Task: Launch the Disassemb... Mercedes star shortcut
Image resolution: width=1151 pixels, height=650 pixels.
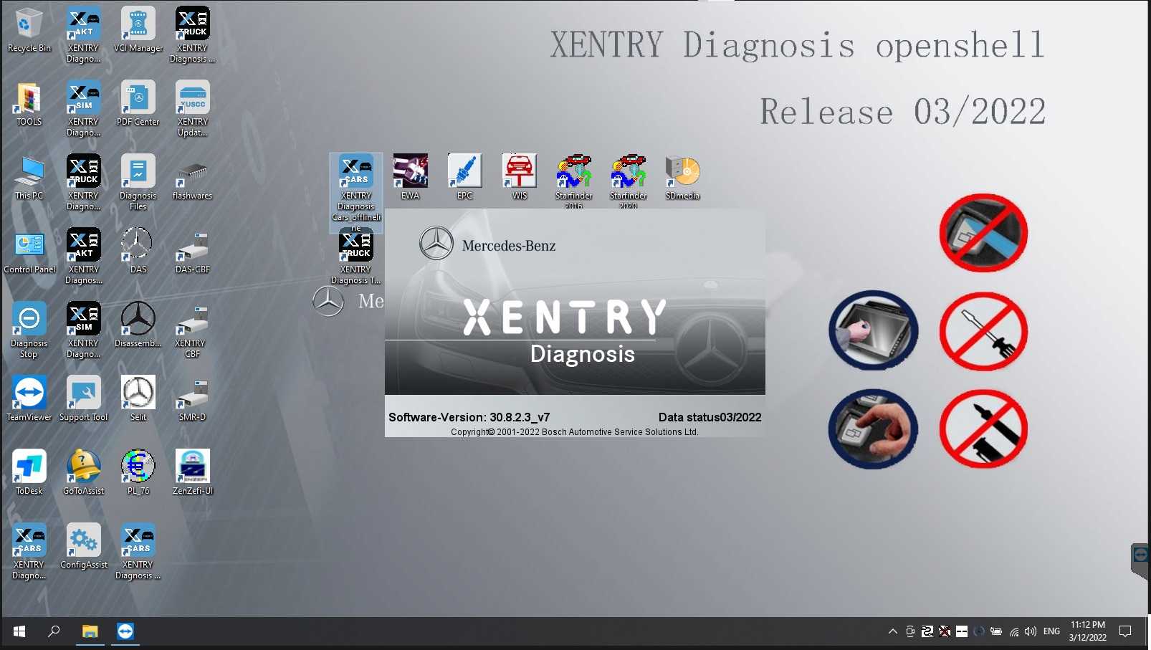Action: tap(138, 325)
